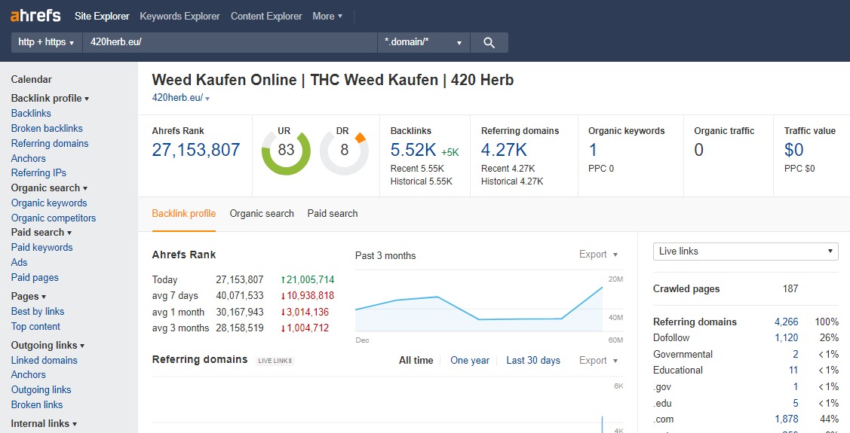The width and height of the screenshot is (850, 433).
Task: Expand the More menu in top navigation
Action: 327,16
